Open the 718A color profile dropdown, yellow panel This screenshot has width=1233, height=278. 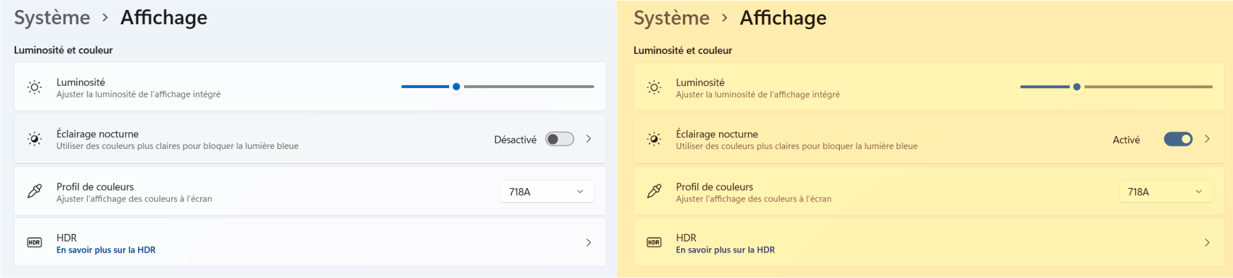tap(1166, 192)
